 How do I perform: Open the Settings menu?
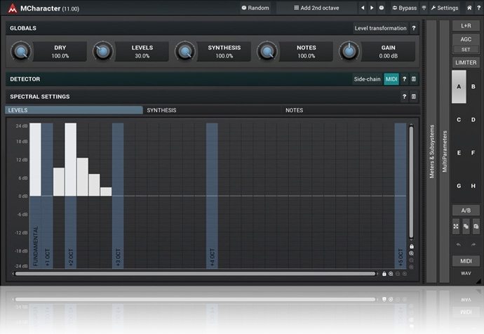(444, 8)
